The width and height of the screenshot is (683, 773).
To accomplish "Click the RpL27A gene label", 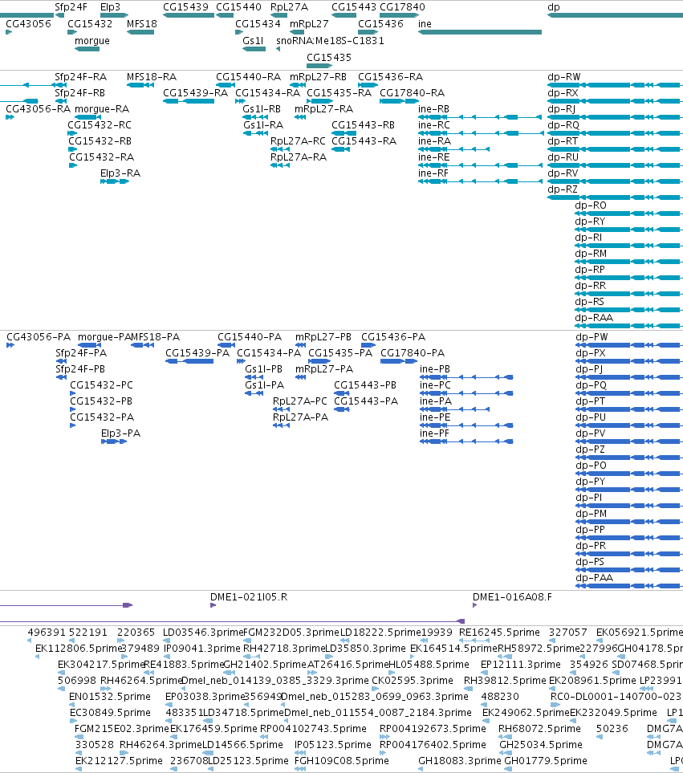I will pos(289,7).
